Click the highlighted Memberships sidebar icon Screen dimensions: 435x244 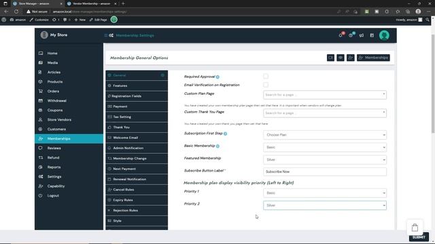click(41, 138)
